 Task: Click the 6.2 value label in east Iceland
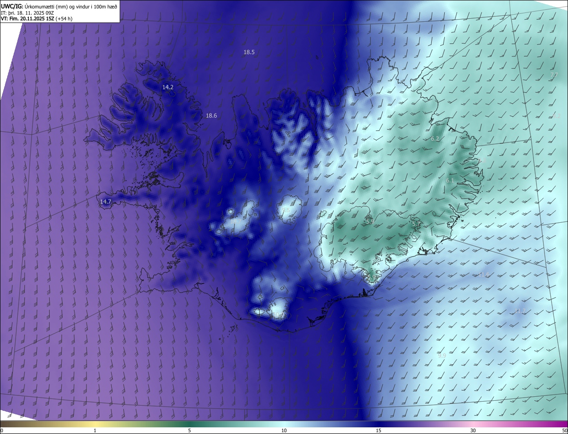pos(435,138)
